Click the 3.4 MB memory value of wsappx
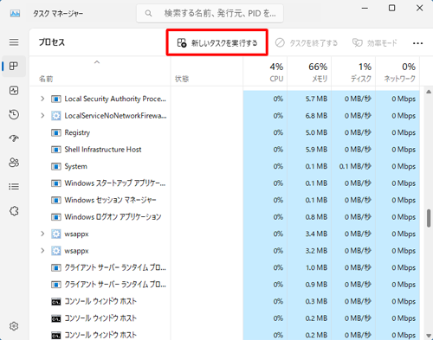This screenshot has width=433, height=340. [316, 234]
